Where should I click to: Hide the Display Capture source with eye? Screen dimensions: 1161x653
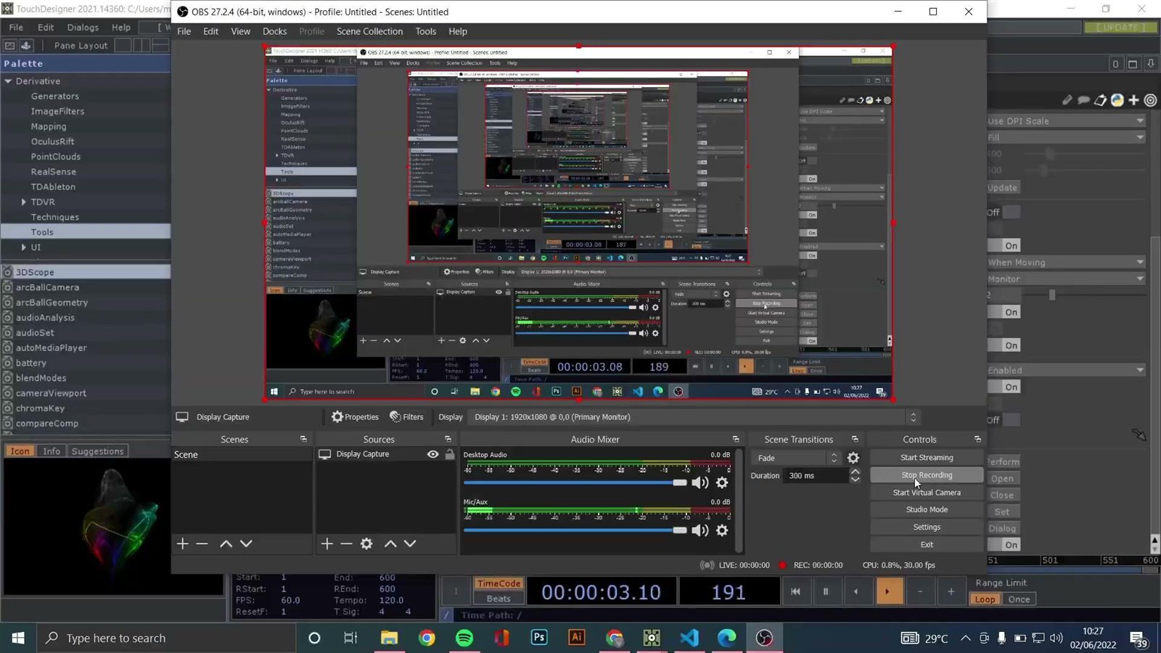point(432,454)
